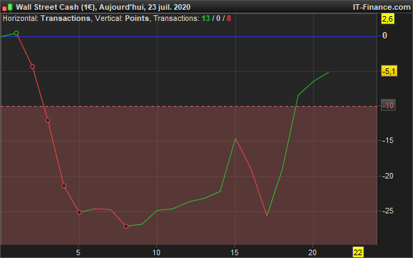413x258 pixels.
Task: Click the equity curve low at transaction 17
Action: coord(266,215)
